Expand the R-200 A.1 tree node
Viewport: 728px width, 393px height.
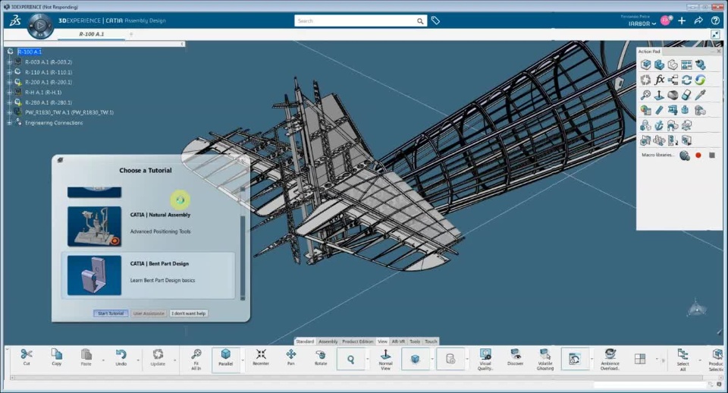tap(9, 82)
